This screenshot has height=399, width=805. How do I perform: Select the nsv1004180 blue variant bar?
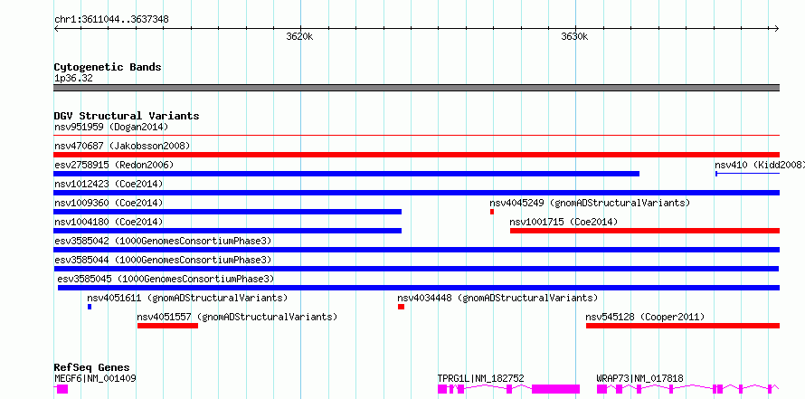click(227, 231)
